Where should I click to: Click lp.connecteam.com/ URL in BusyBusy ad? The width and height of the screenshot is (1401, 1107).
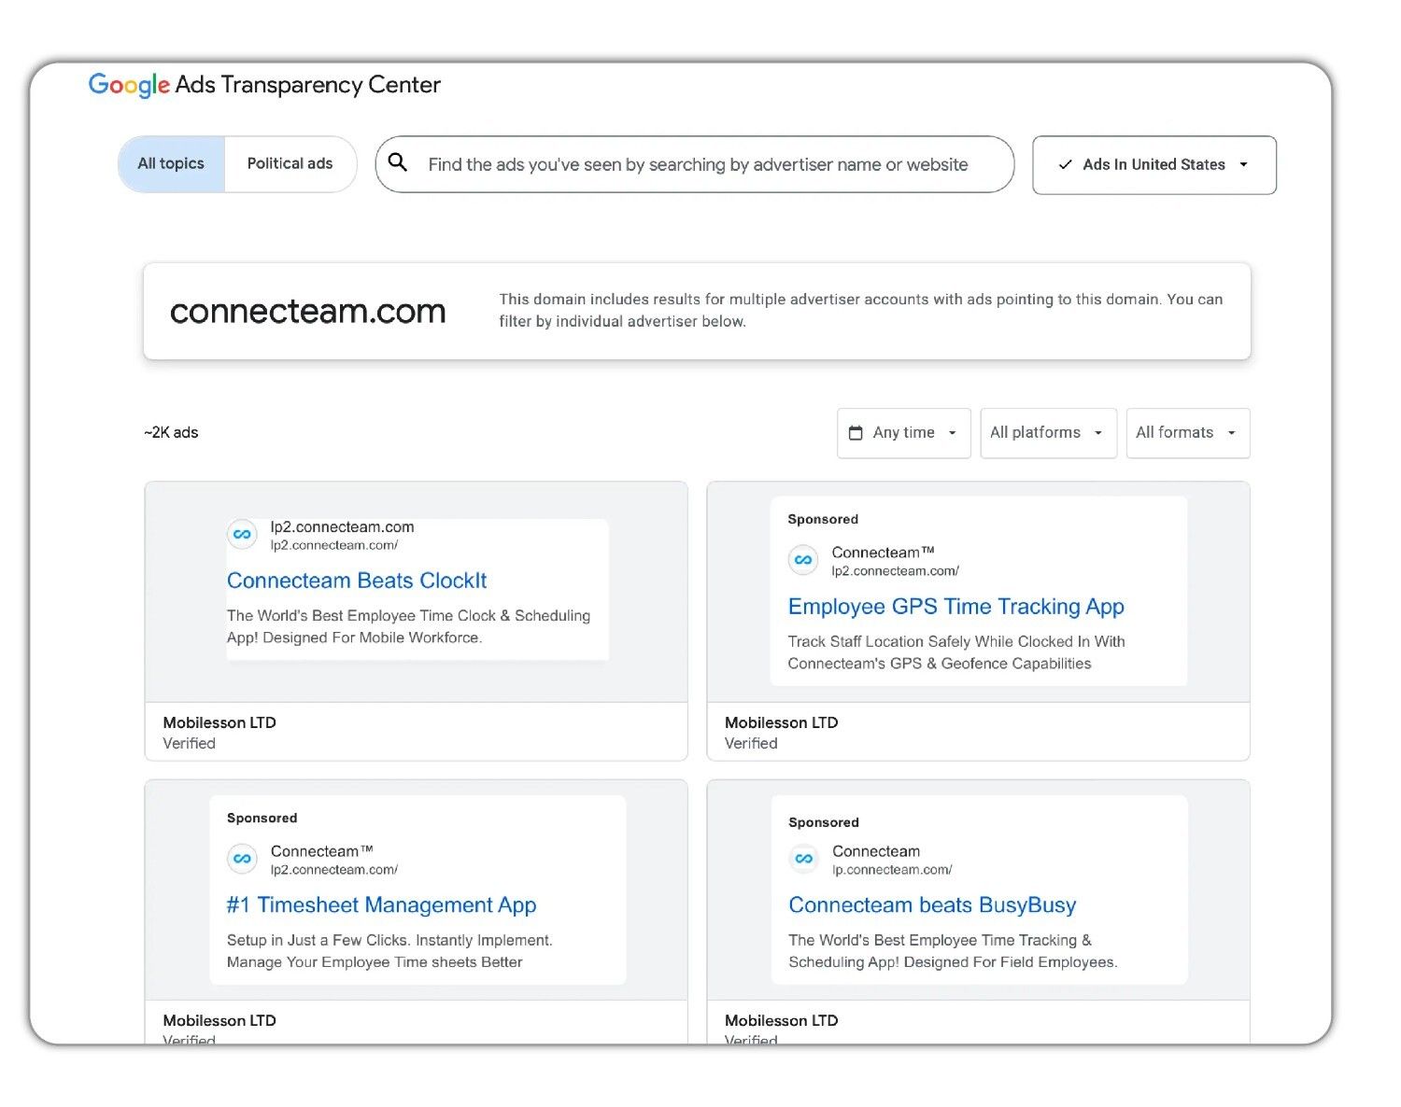[x=892, y=870]
